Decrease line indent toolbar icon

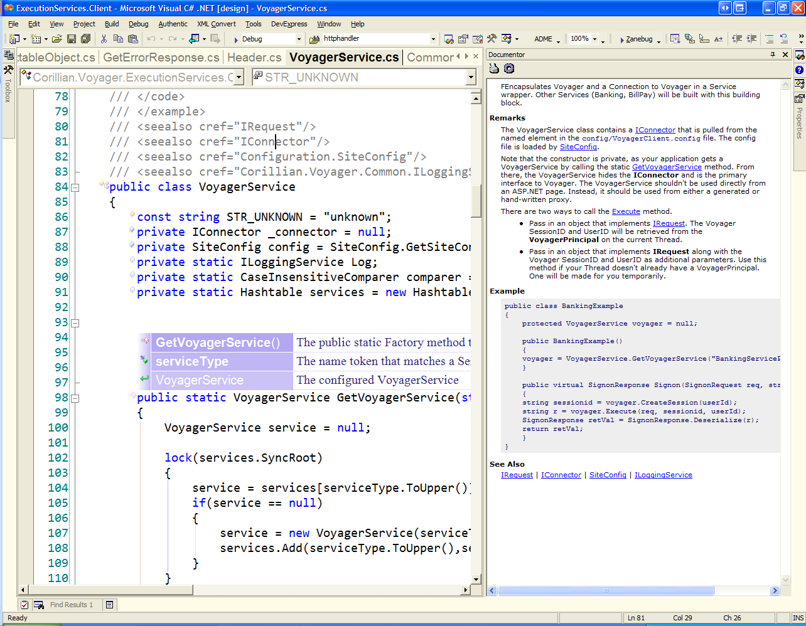[737, 39]
